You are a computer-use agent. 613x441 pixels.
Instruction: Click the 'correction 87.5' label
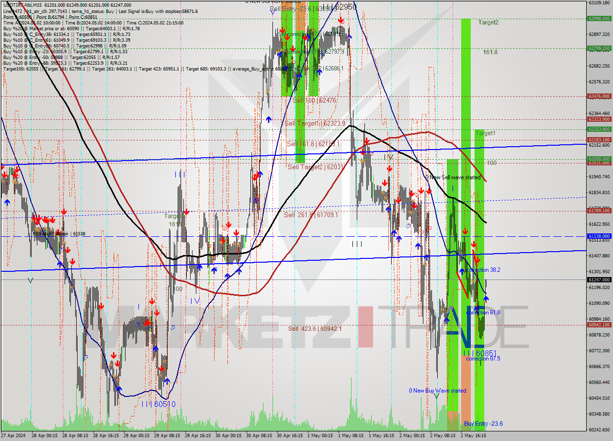483,359
